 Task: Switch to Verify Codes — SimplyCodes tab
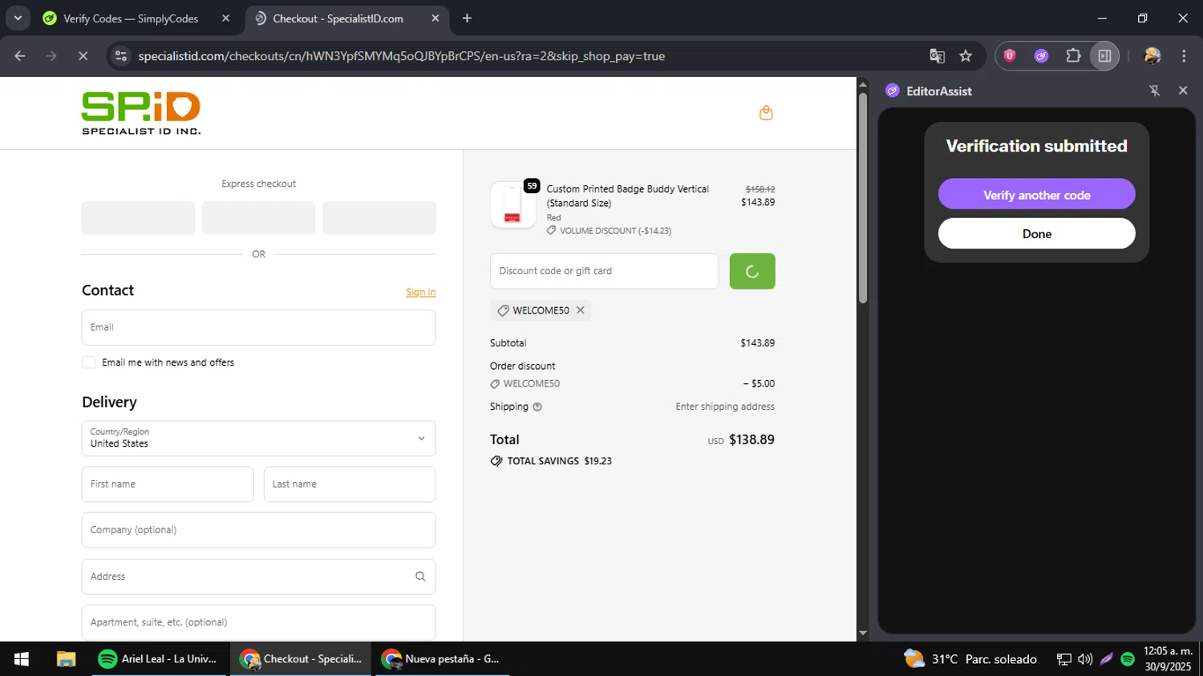pos(130,18)
